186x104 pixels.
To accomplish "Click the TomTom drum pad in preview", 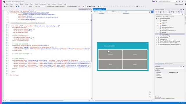I will coord(110,55).
